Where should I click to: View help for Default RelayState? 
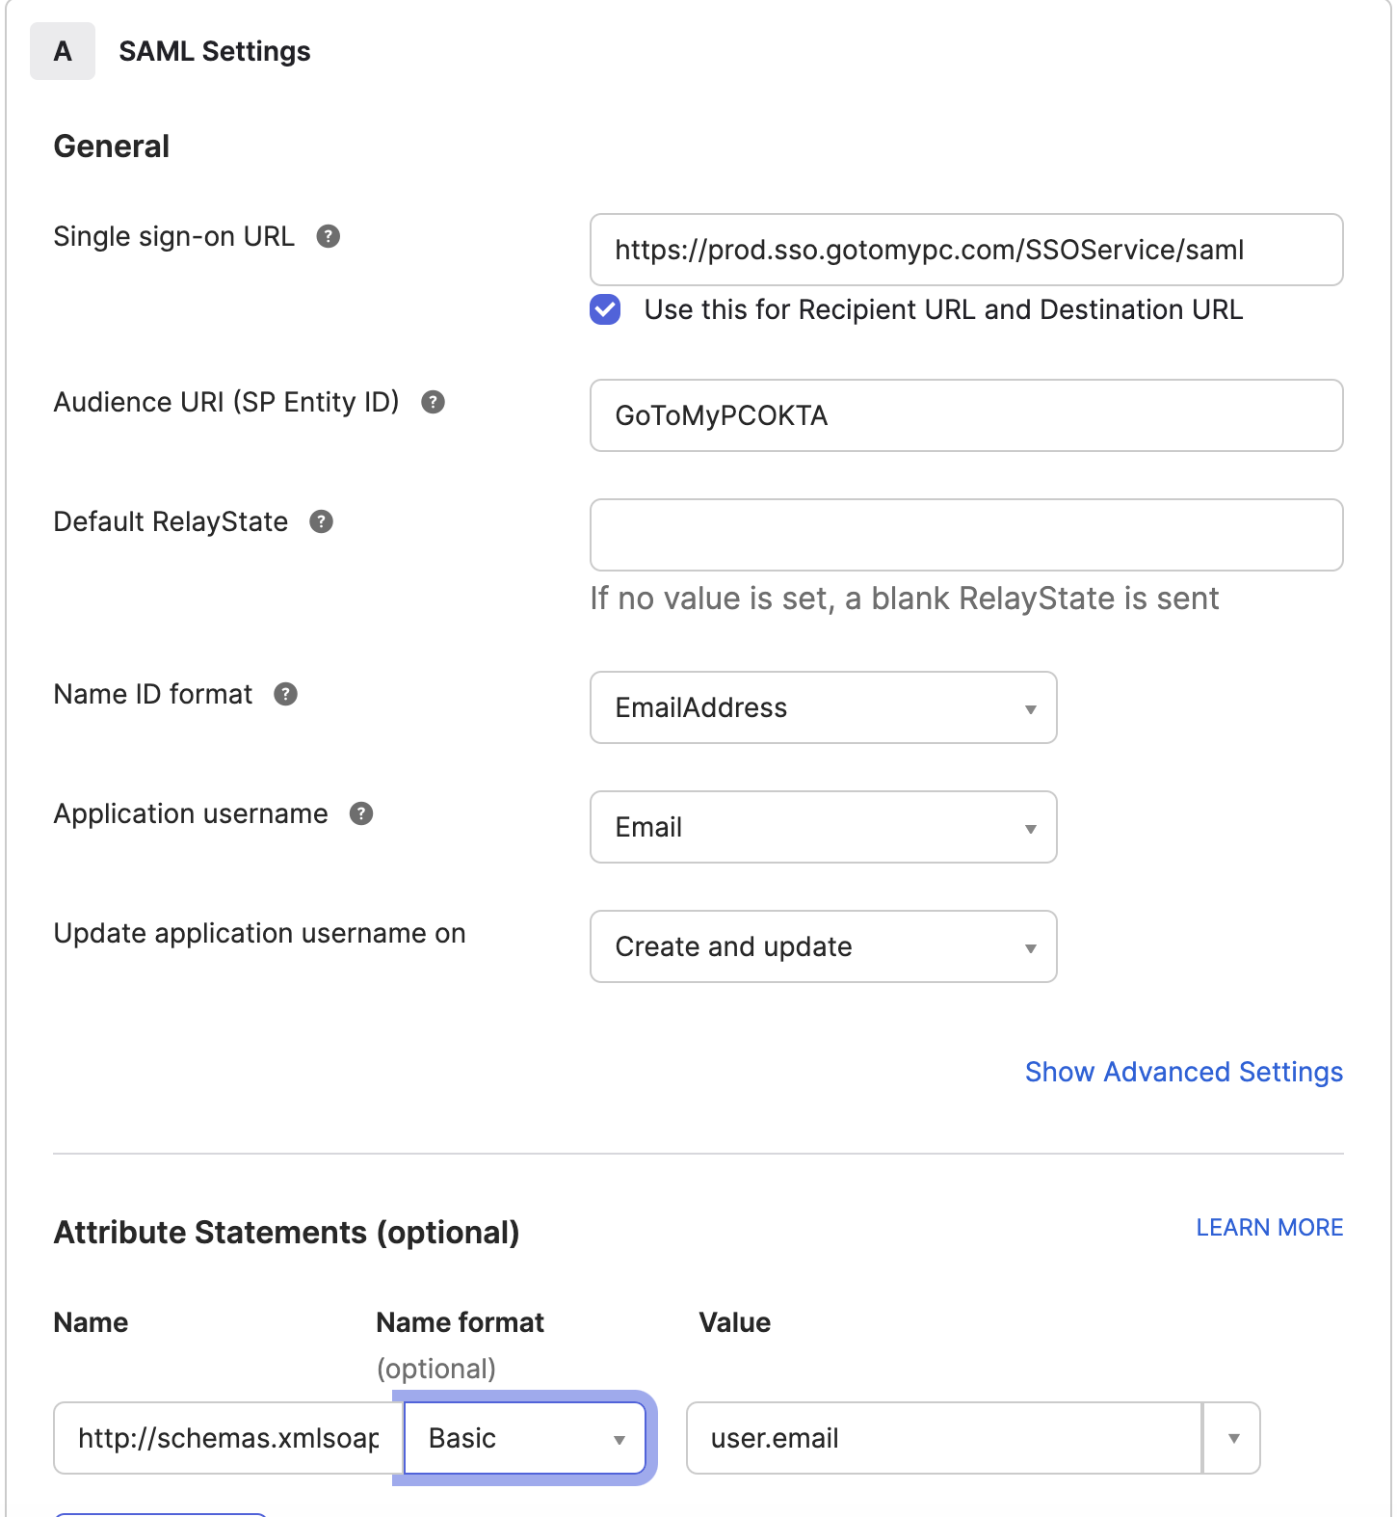click(322, 521)
